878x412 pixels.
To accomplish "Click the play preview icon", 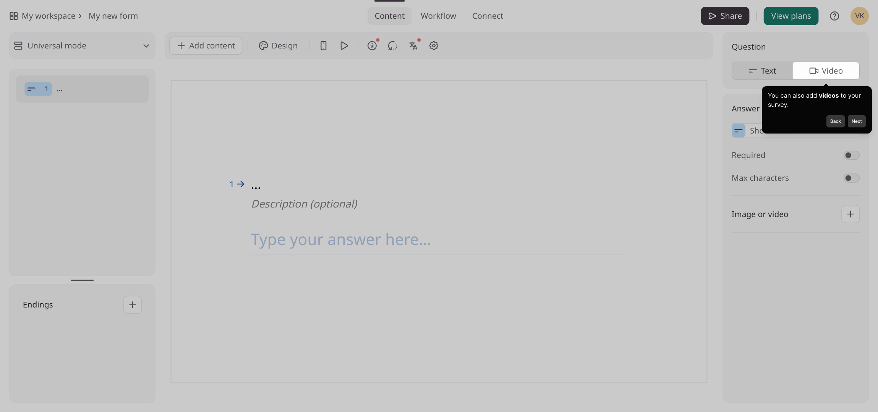I will pyautogui.click(x=344, y=46).
